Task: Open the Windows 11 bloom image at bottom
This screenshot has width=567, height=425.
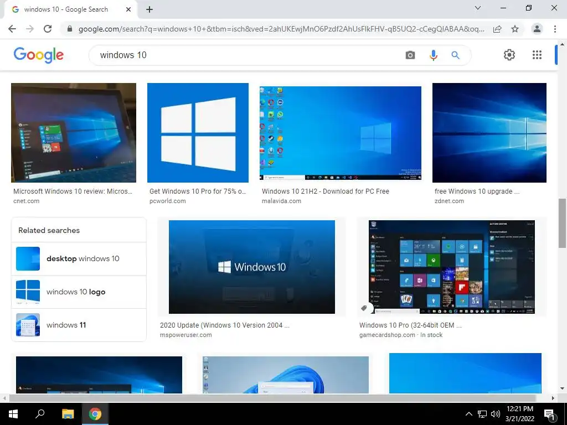Action: point(286,375)
